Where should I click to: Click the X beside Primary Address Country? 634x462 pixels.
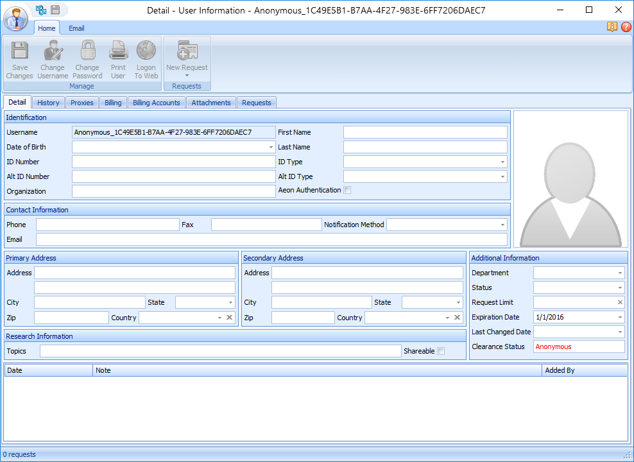(x=229, y=317)
